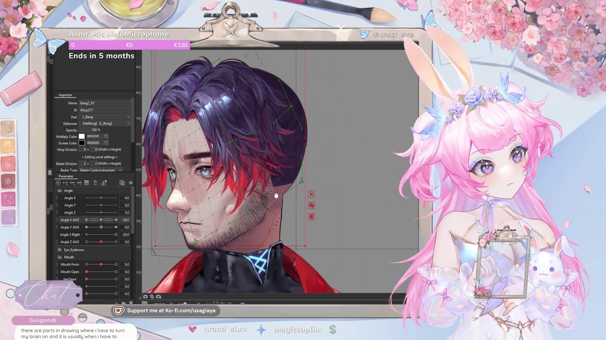Toggle the Mouth Form lock icon

(x=57, y=264)
